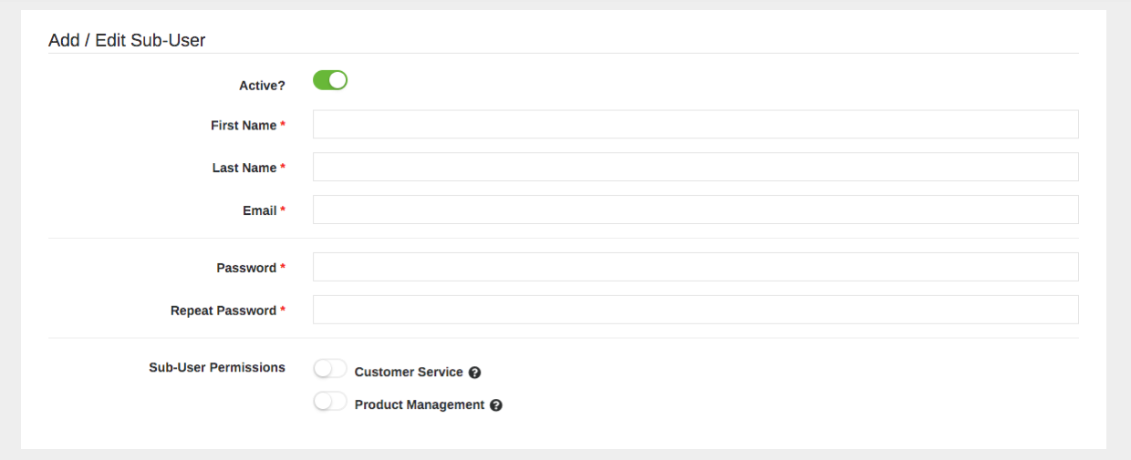Focus the Password input field

click(x=696, y=267)
